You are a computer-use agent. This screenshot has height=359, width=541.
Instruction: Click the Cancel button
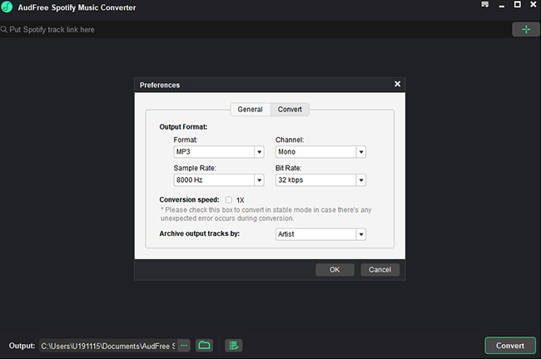(380, 269)
